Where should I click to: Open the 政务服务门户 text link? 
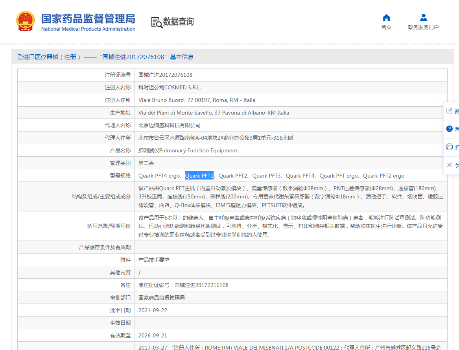pos(423,27)
